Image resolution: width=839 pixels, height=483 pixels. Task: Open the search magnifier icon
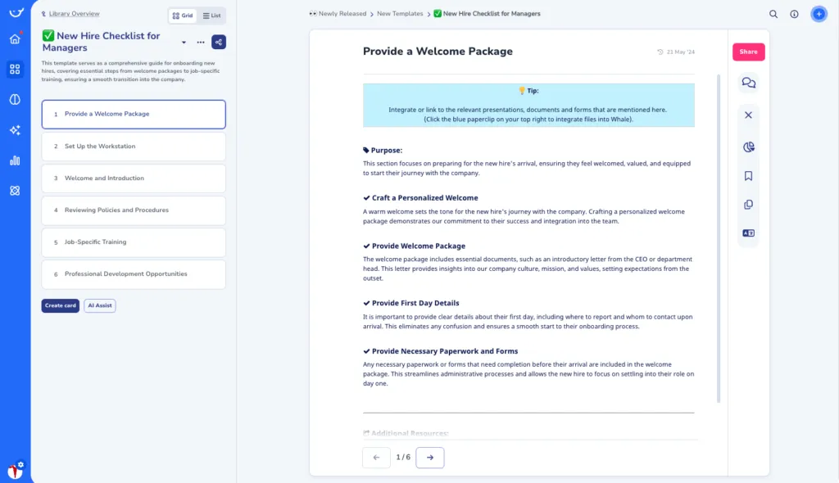773,14
